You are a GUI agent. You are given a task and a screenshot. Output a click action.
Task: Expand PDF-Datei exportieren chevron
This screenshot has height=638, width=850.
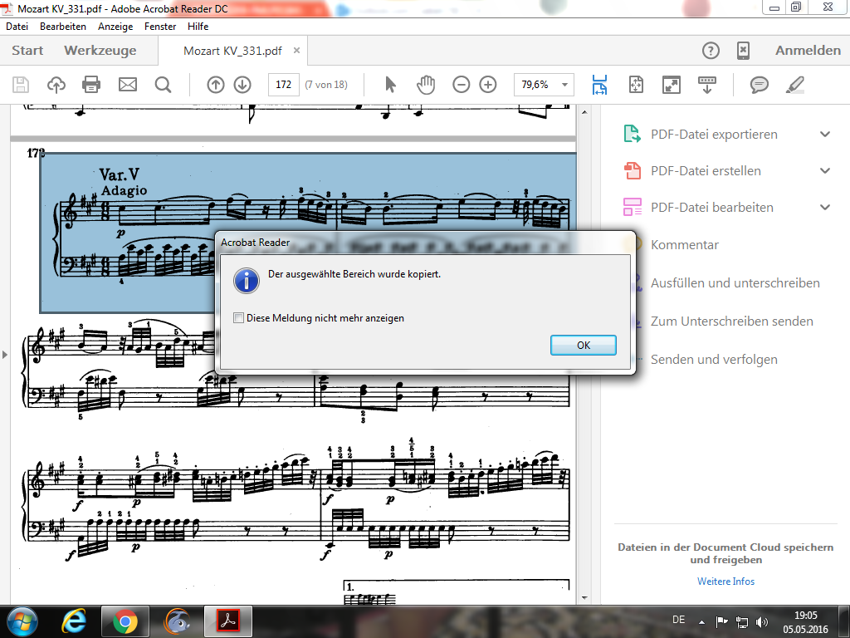(825, 134)
